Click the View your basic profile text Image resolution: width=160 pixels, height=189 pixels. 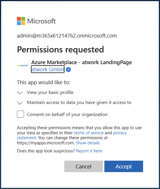click(50, 92)
